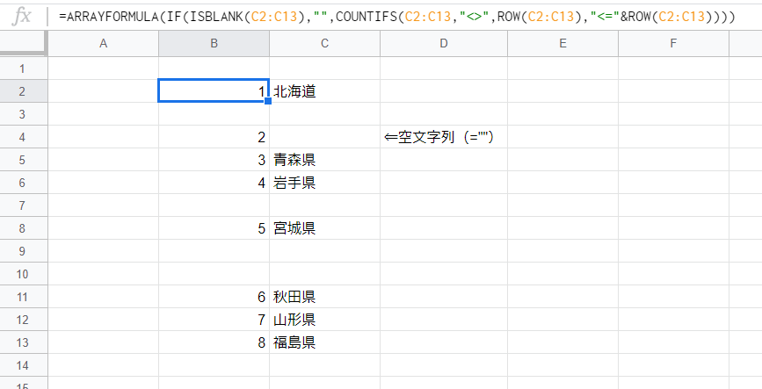Click cell B11 with value 6
Screen dimensions: 762x389
pyautogui.click(x=214, y=297)
